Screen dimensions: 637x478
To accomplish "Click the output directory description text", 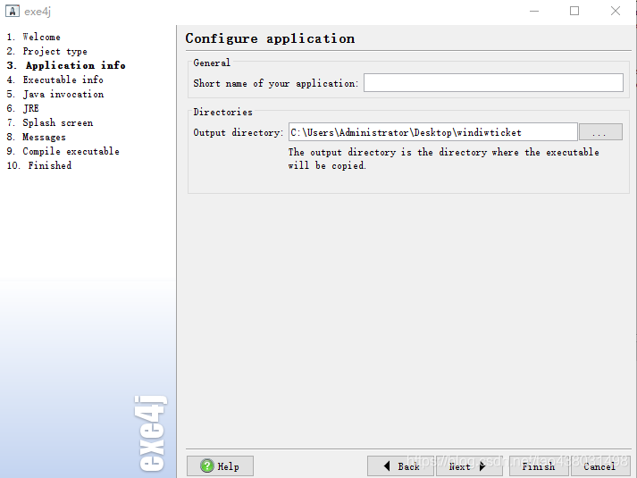I will pyautogui.click(x=444, y=159).
